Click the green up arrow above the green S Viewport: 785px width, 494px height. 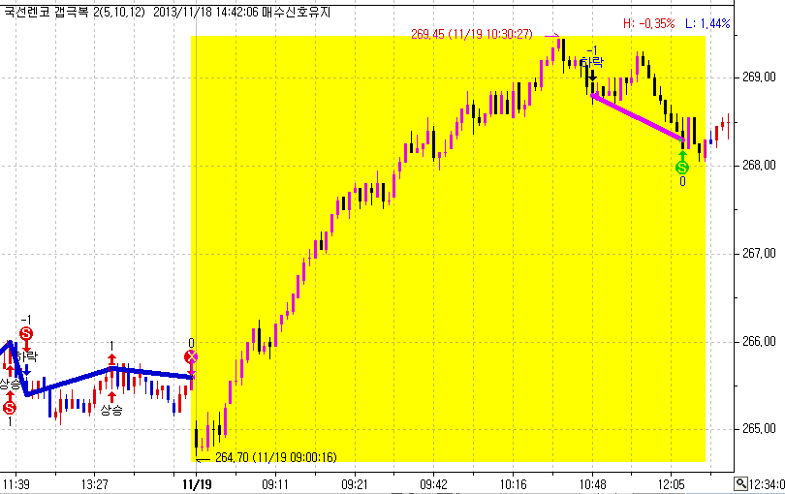[x=682, y=155]
